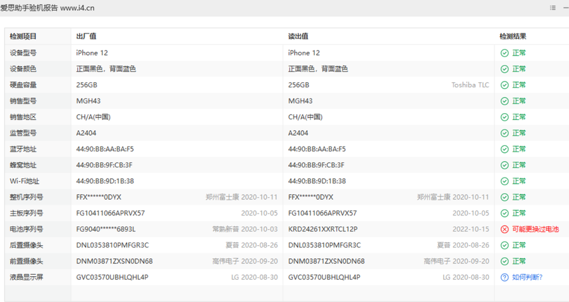Click green check icon in the 设备型号 row
This screenshot has height=302, width=569.
pyautogui.click(x=504, y=53)
